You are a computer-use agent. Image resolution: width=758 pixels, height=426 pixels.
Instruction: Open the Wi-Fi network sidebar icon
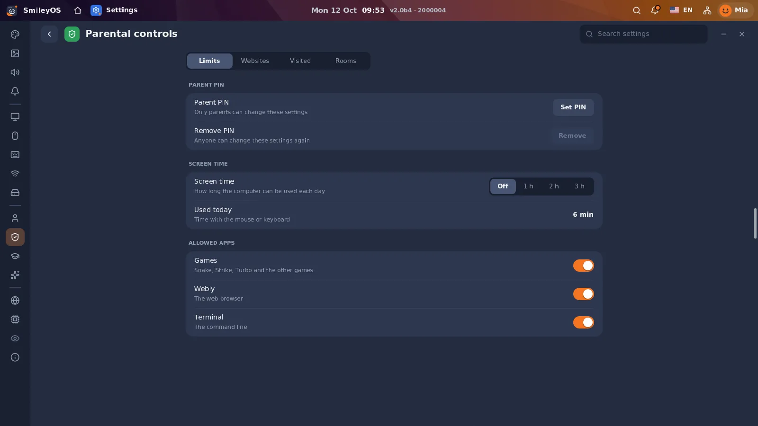(x=15, y=174)
